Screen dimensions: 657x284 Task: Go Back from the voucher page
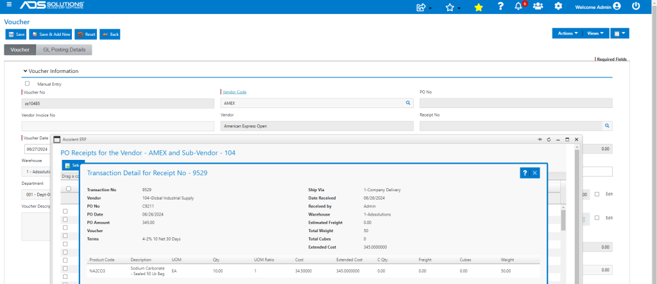(110, 35)
